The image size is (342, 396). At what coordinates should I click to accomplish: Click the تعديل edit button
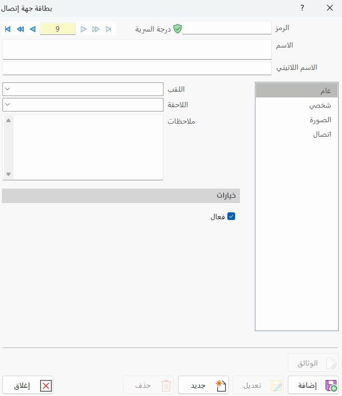click(x=258, y=385)
